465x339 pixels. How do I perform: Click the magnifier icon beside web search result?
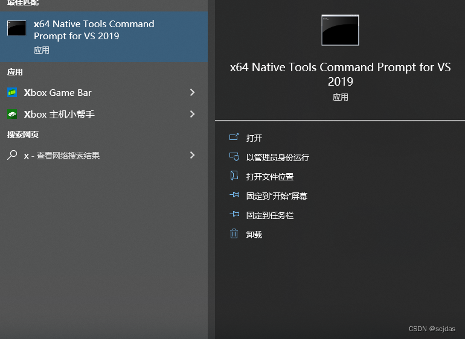12,155
